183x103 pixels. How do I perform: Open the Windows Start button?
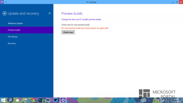coord(3,100)
